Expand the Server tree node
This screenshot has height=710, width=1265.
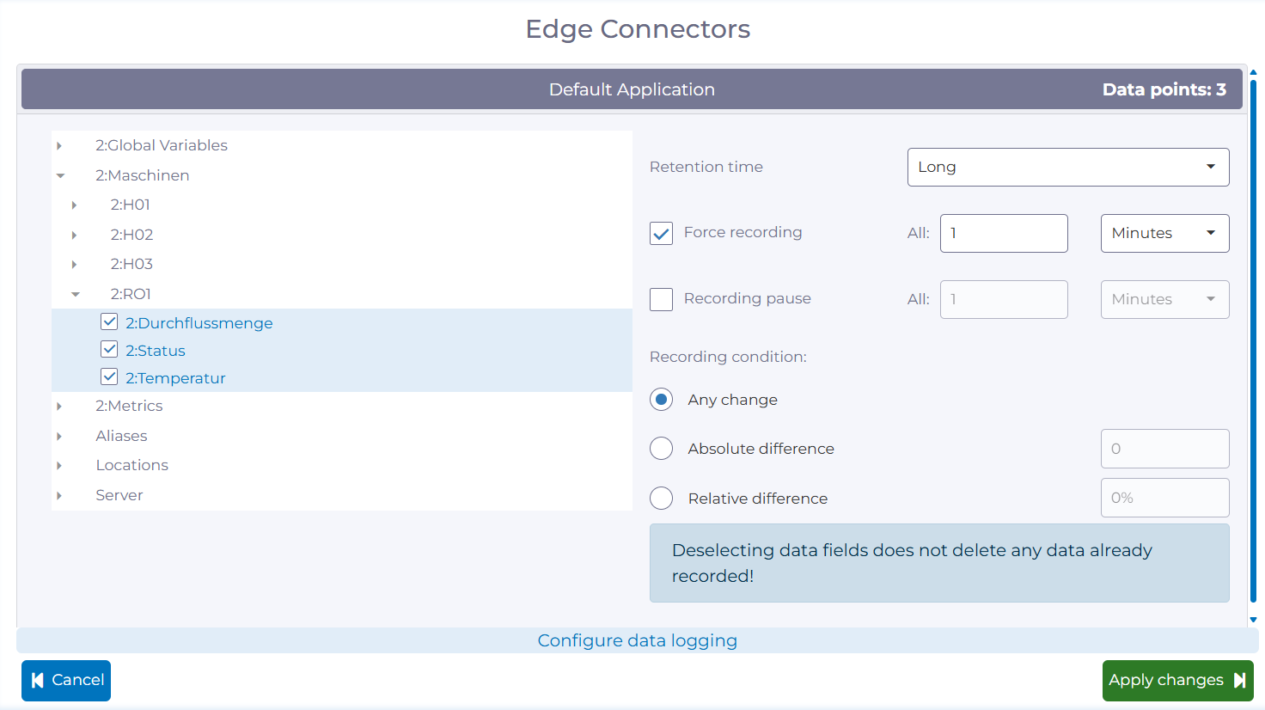tap(59, 496)
